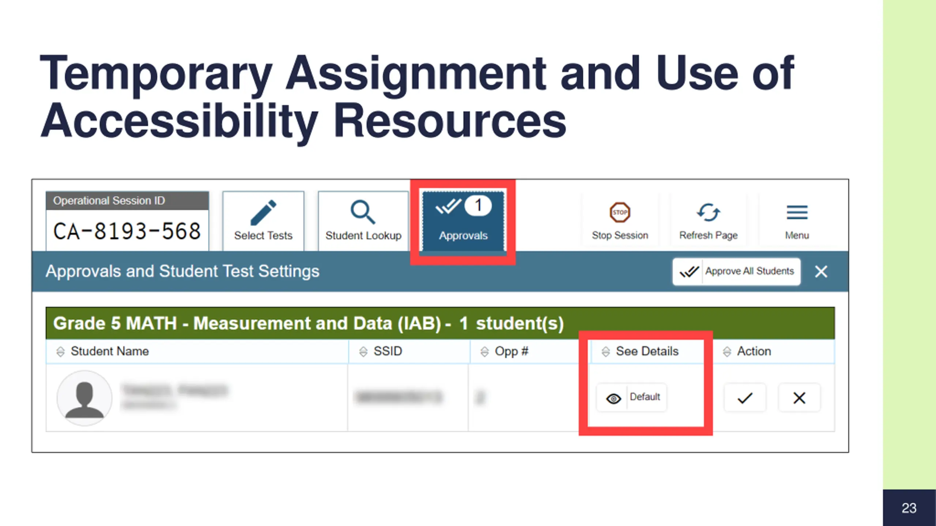Image resolution: width=936 pixels, height=526 pixels.
Task: Close Approvals and Student Test Settings panel
Action: click(821, 271)
